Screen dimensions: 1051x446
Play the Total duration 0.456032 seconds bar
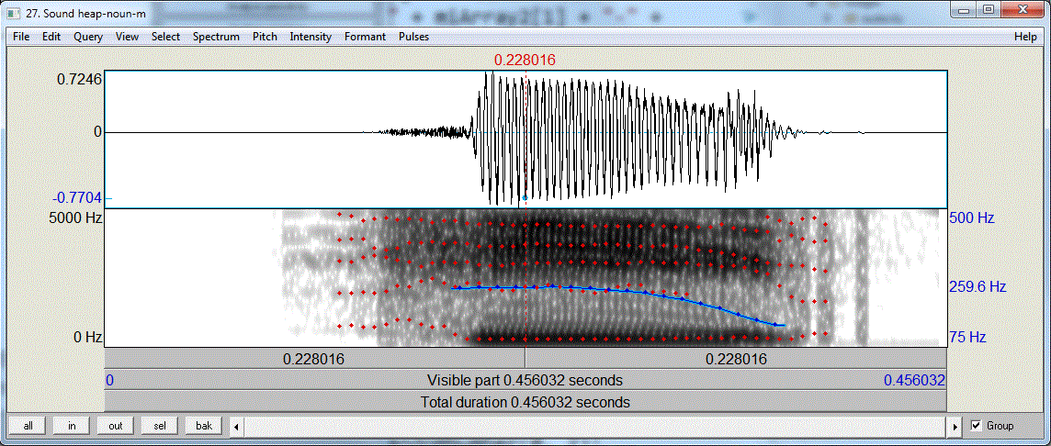click(x=525, y=403)
